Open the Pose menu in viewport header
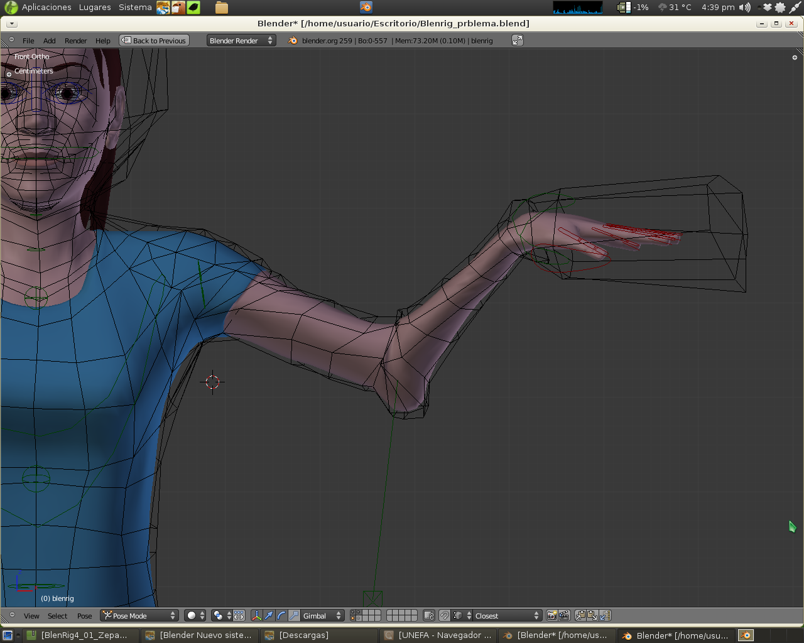The height and width of the screenshot is (643, 804). click(x=84, y=616)
